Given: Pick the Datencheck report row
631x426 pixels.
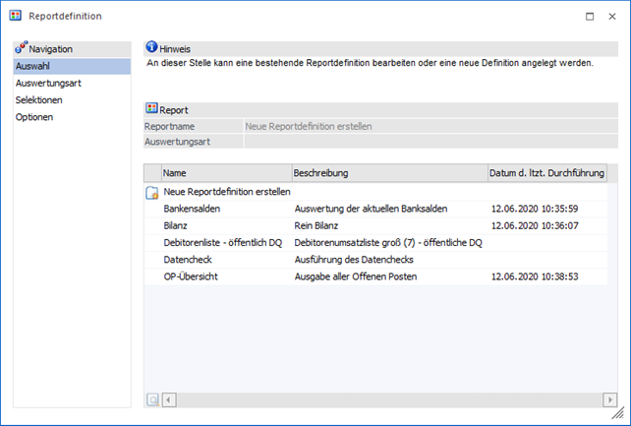Looking at the screenshot, I should point(188,259).
